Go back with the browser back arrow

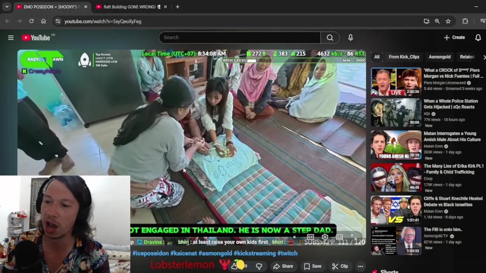7,21
